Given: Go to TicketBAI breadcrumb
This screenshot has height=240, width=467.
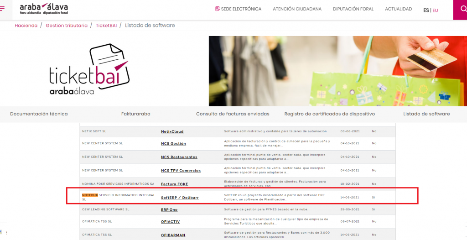Looking at the screenshot, I should click(x=106, y=26).
